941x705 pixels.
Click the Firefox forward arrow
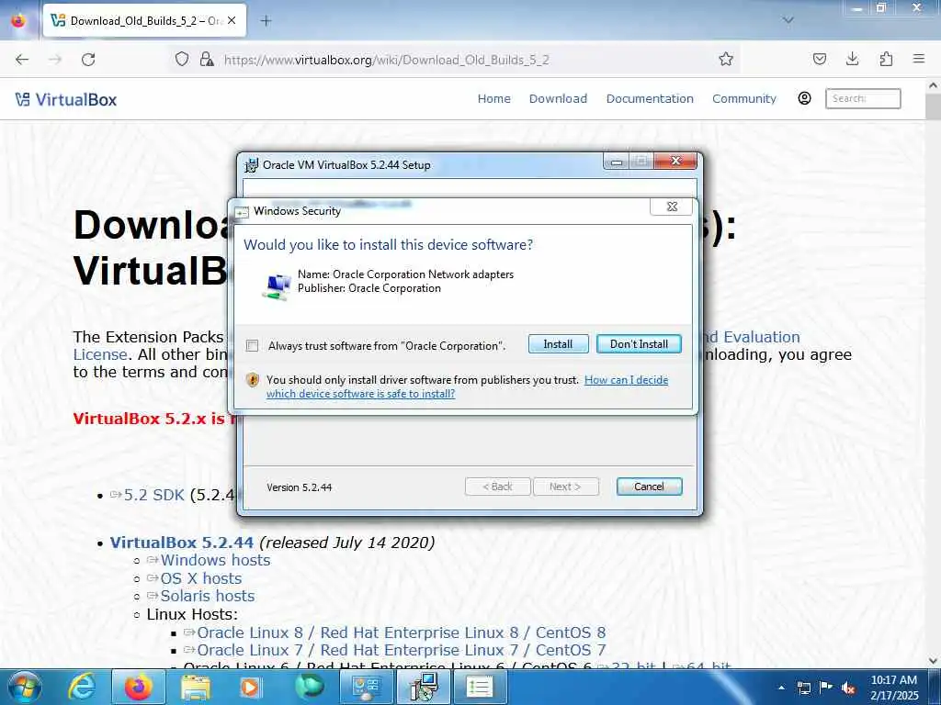coord(55,60)
